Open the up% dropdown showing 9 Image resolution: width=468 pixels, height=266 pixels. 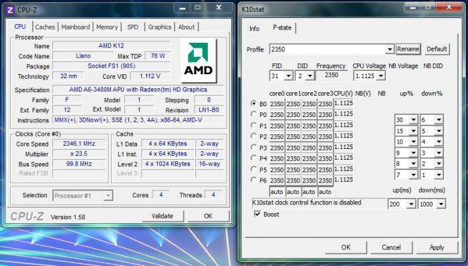[413, 153]
